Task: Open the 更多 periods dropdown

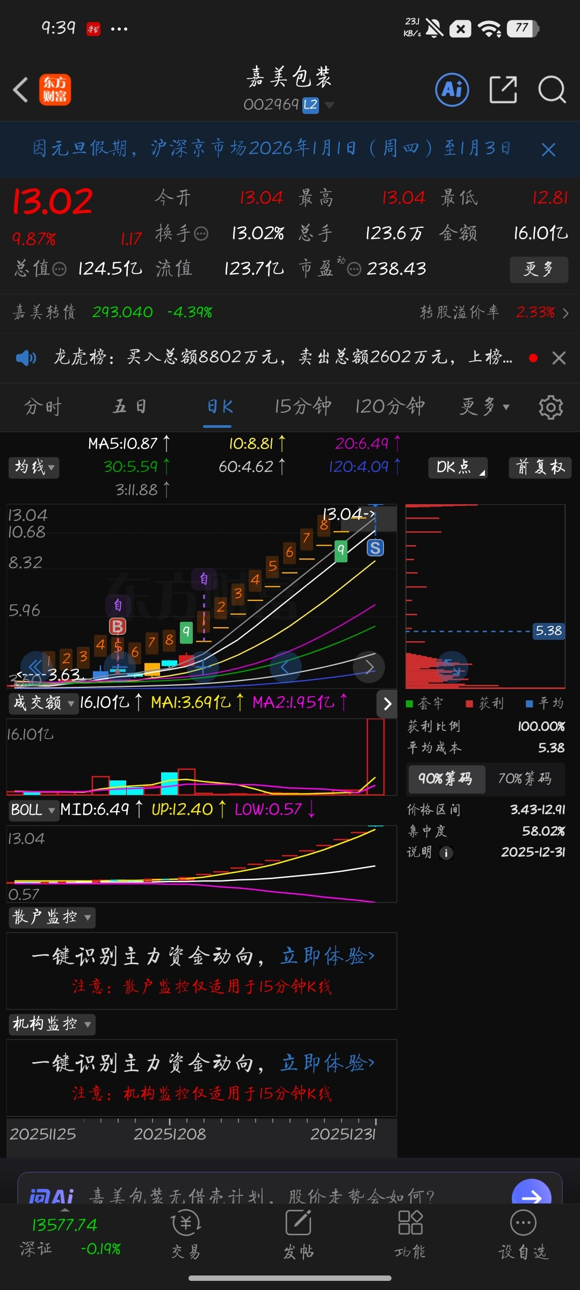Action: click(484, 407)
